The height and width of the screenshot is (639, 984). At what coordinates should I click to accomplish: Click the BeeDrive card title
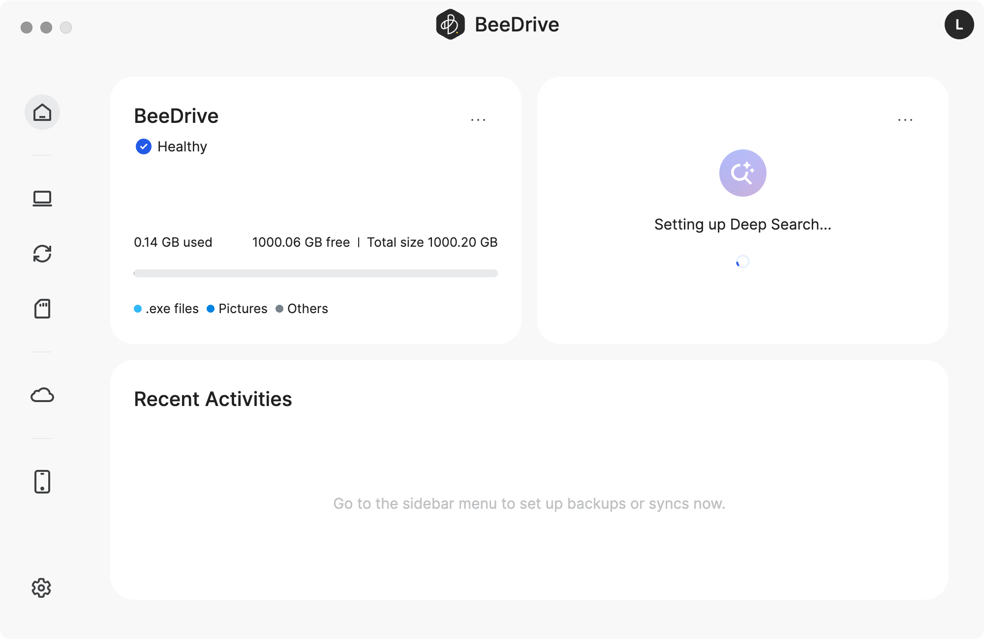pos(176,116)
